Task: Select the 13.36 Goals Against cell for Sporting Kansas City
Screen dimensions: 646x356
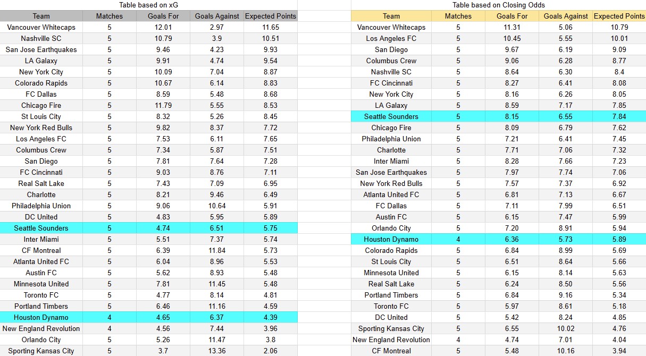Action: pos(216,351)
